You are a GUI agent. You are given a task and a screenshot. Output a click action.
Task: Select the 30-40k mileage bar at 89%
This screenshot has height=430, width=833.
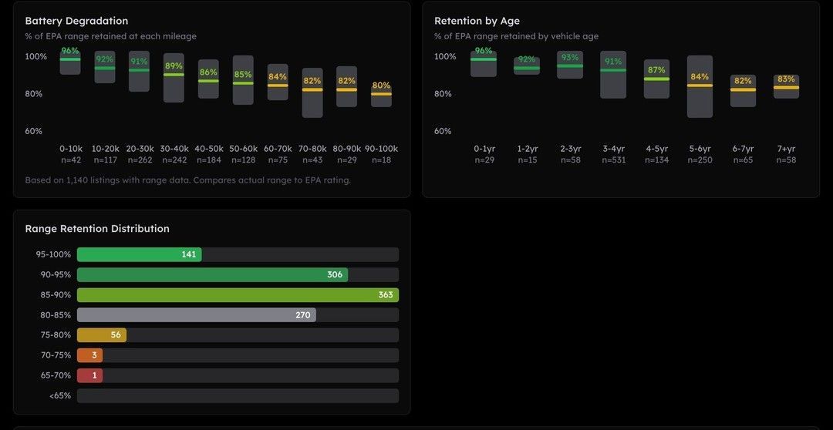coord(174,78)
